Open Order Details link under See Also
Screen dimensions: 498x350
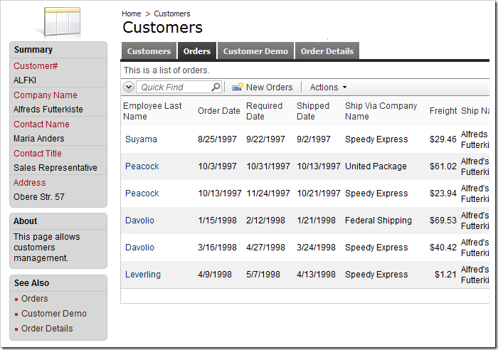click(47, 329)
